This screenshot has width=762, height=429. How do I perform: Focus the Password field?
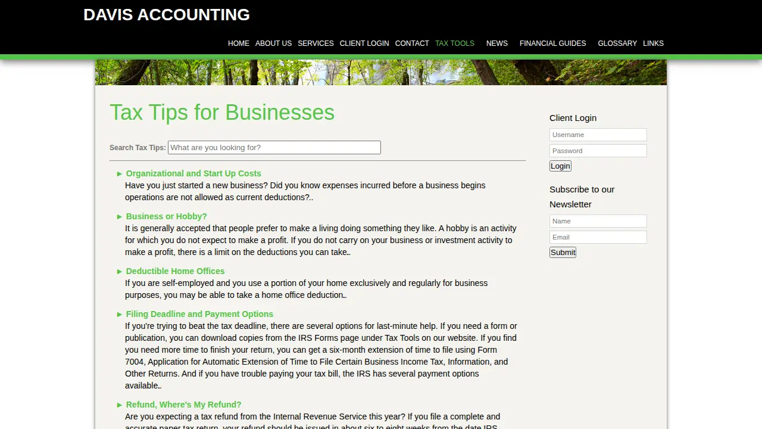coord(598,151)
